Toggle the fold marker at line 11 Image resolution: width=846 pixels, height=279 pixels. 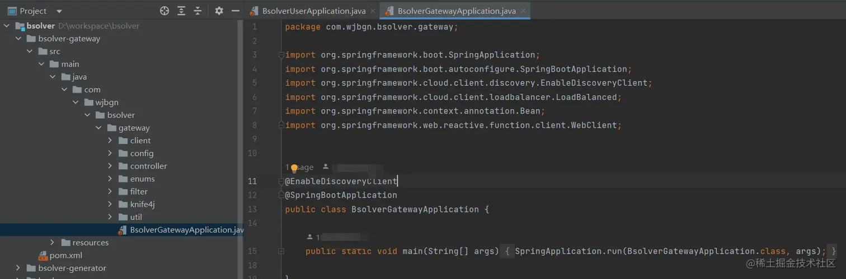click(281, 181)
